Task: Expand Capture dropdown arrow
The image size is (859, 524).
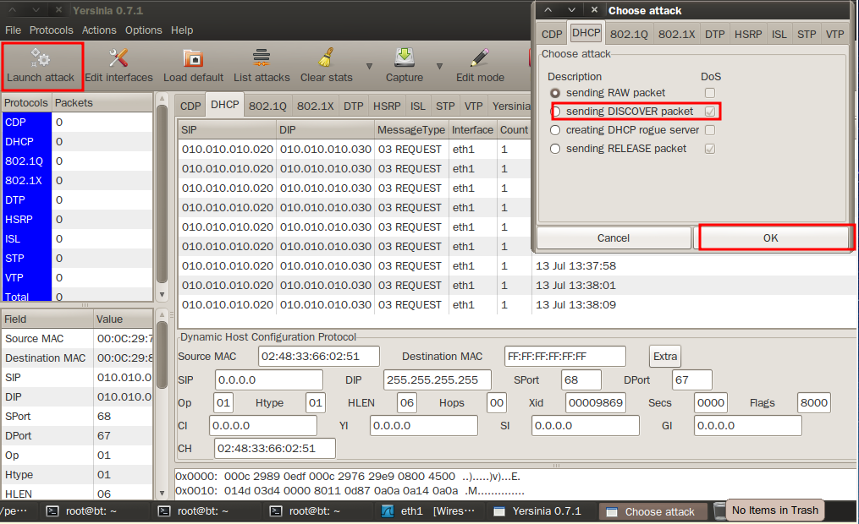Action: (439, 66)
